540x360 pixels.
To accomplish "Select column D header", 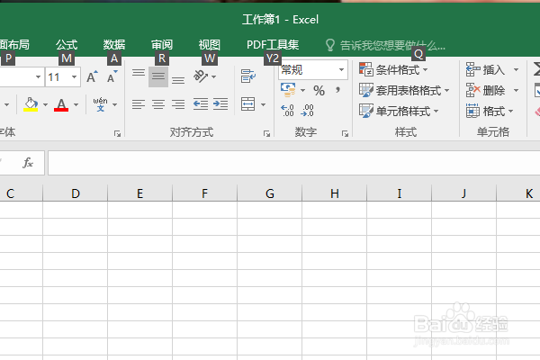I will coord(76,193).
